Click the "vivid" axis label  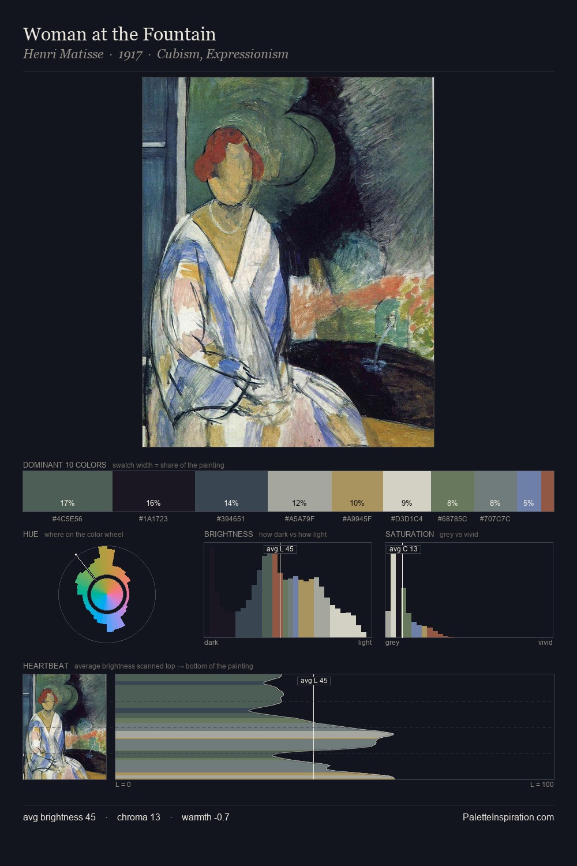point(545,643)
